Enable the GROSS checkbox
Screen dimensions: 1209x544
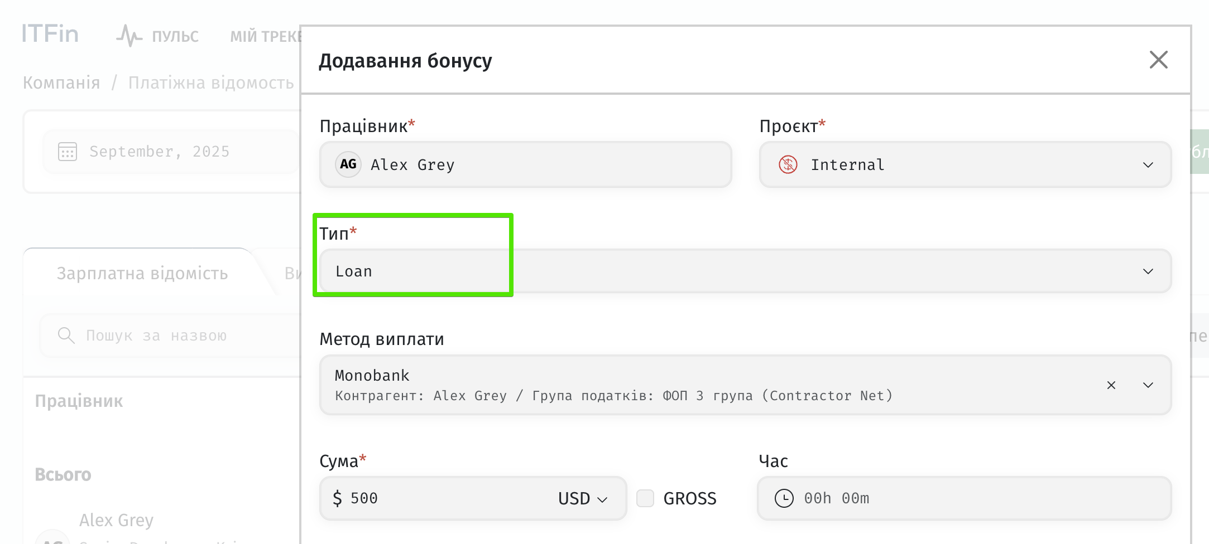coord(645,498)
